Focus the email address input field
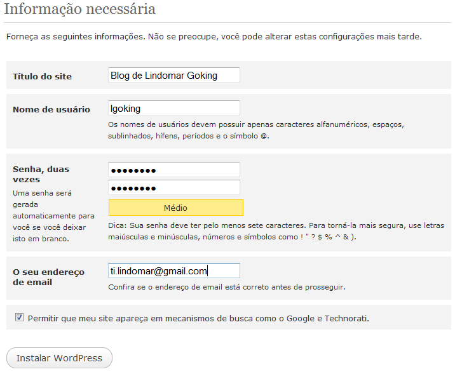Viewport: 455px width, 374px height. [x=174, y=270]
